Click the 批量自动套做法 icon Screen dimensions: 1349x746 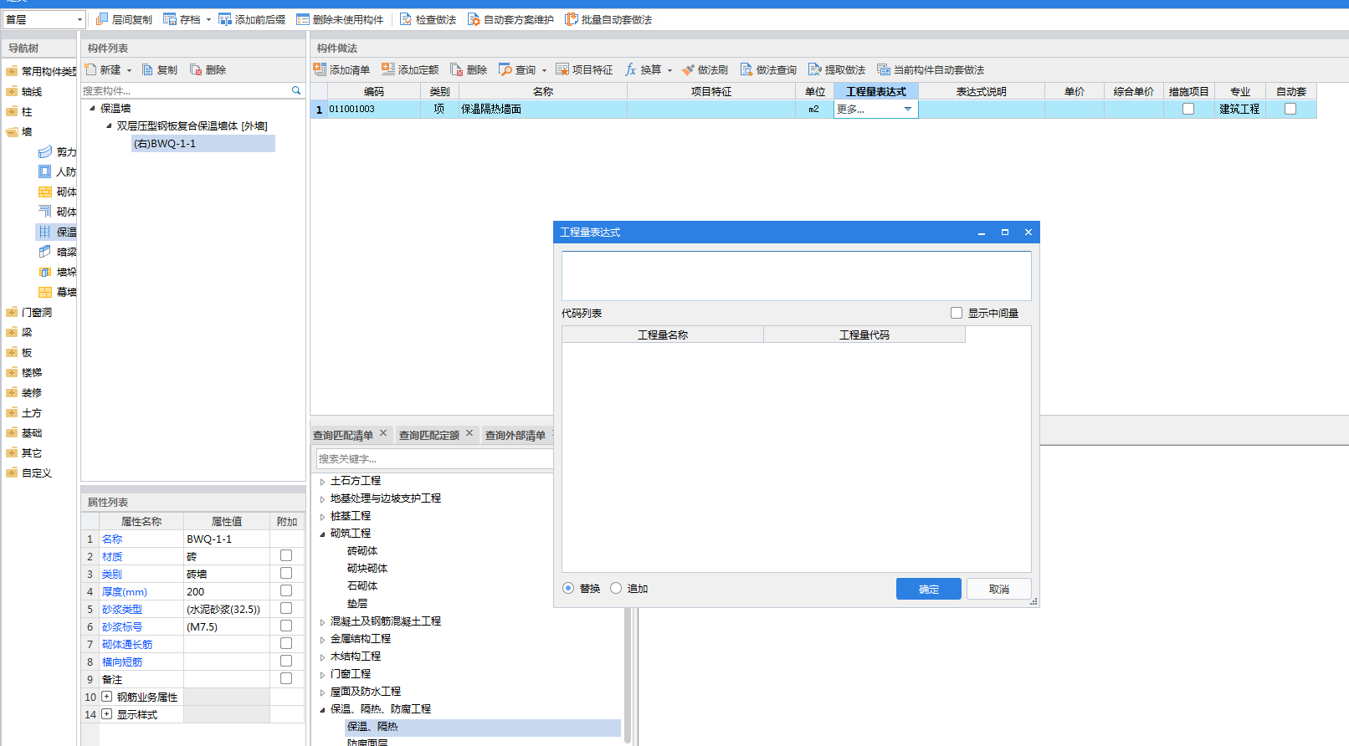tap(572, 19)
